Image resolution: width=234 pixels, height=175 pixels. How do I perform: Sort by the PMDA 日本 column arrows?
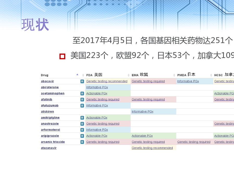point(211,75)
